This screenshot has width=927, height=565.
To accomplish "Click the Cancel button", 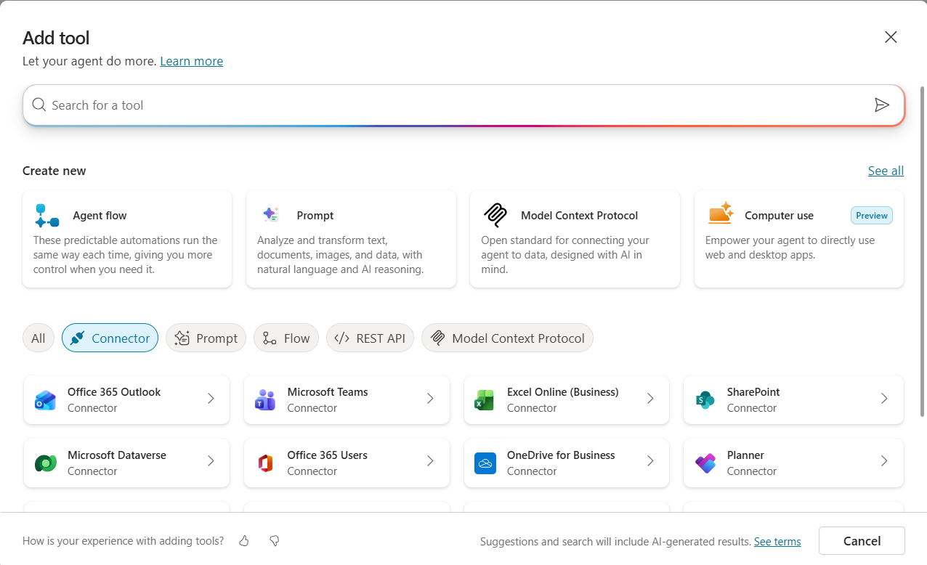I will pyautogui.click(x=862, y=541).
